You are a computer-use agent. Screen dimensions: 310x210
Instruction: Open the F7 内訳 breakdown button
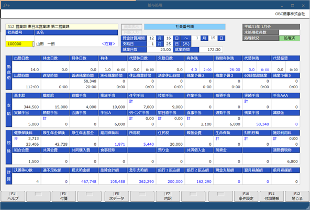pyautogui.click(x=168, y=196)
